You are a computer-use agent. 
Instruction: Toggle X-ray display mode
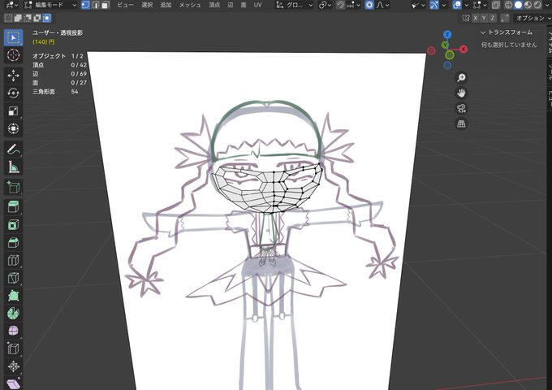pos(496,5)
